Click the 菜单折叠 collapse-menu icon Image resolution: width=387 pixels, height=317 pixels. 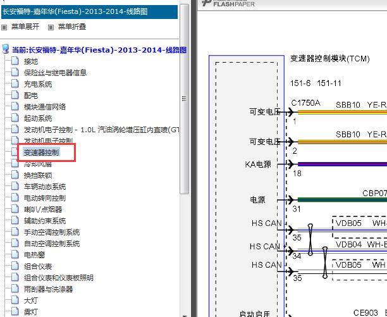(51, 27)
